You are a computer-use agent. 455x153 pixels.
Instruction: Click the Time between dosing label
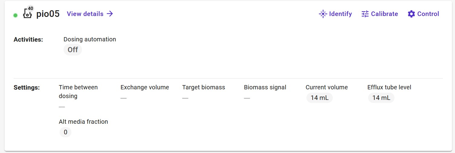[78, 91]
